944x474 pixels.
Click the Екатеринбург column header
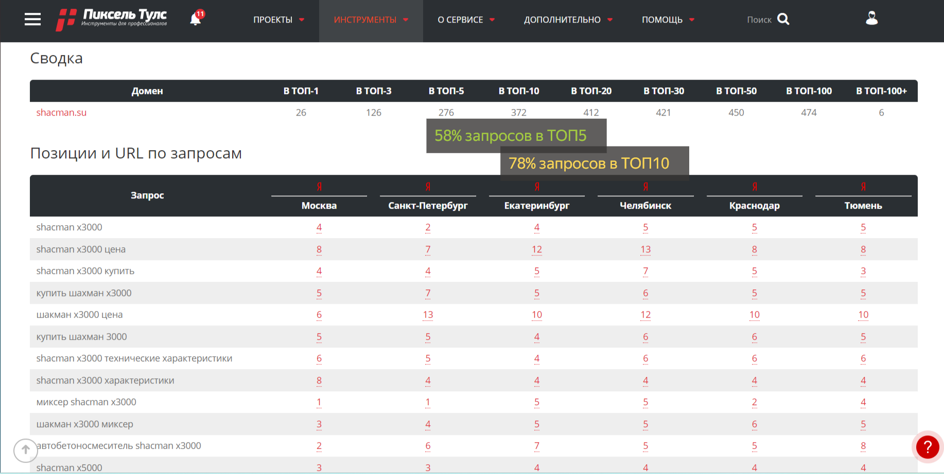click(x=537, y=206)
